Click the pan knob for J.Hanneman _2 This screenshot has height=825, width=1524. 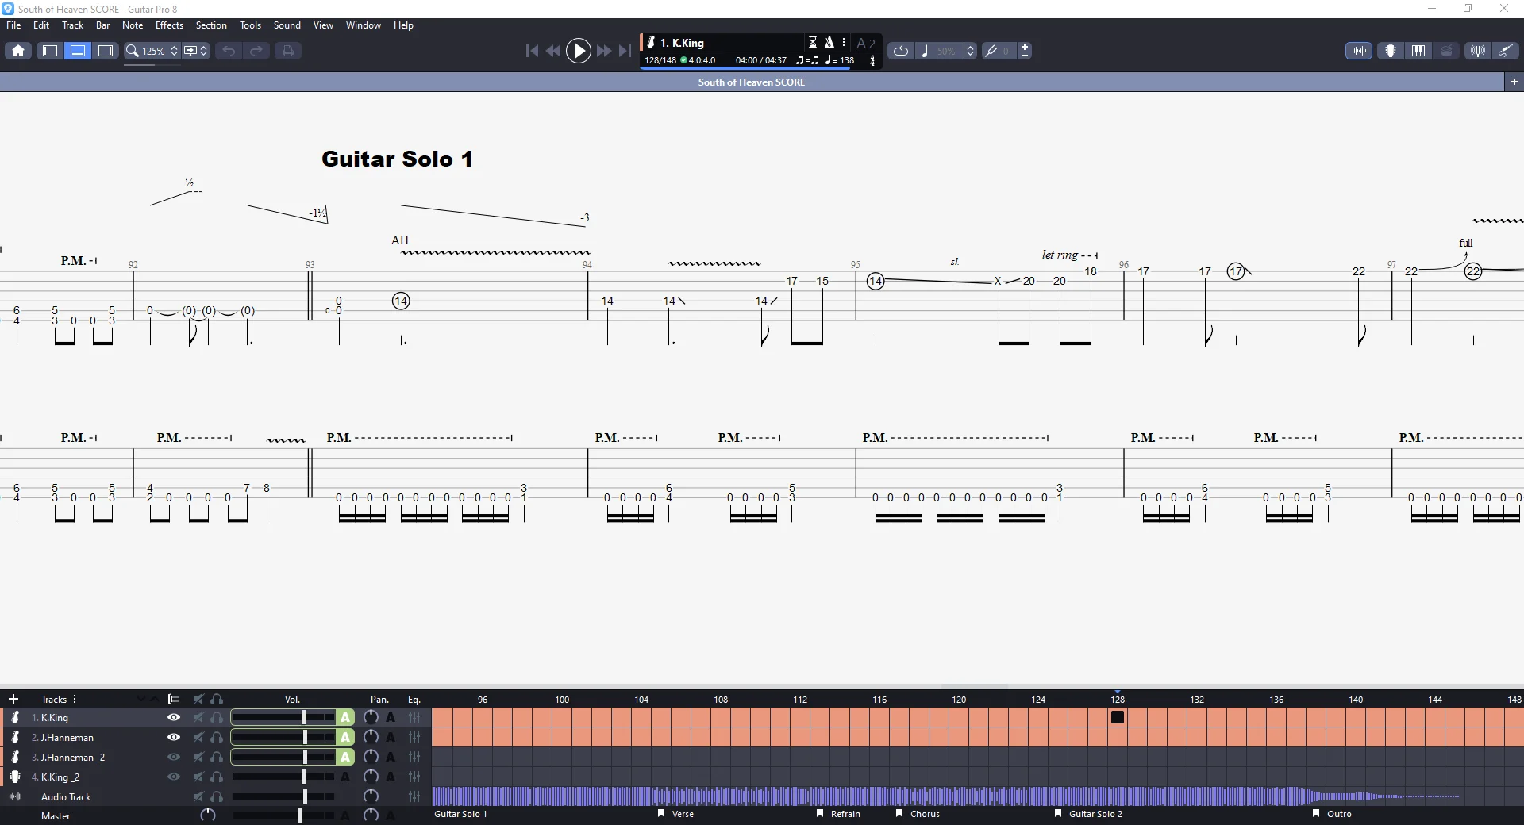pos(371,757)
